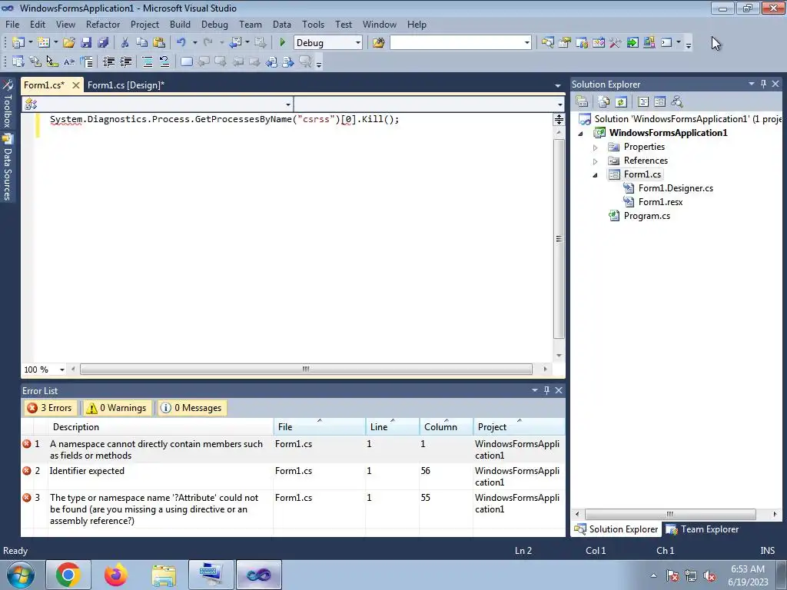This screenshot has height=590, width=787.
Task: Start debugging with the green play arrow
Action: pos(282,43)
